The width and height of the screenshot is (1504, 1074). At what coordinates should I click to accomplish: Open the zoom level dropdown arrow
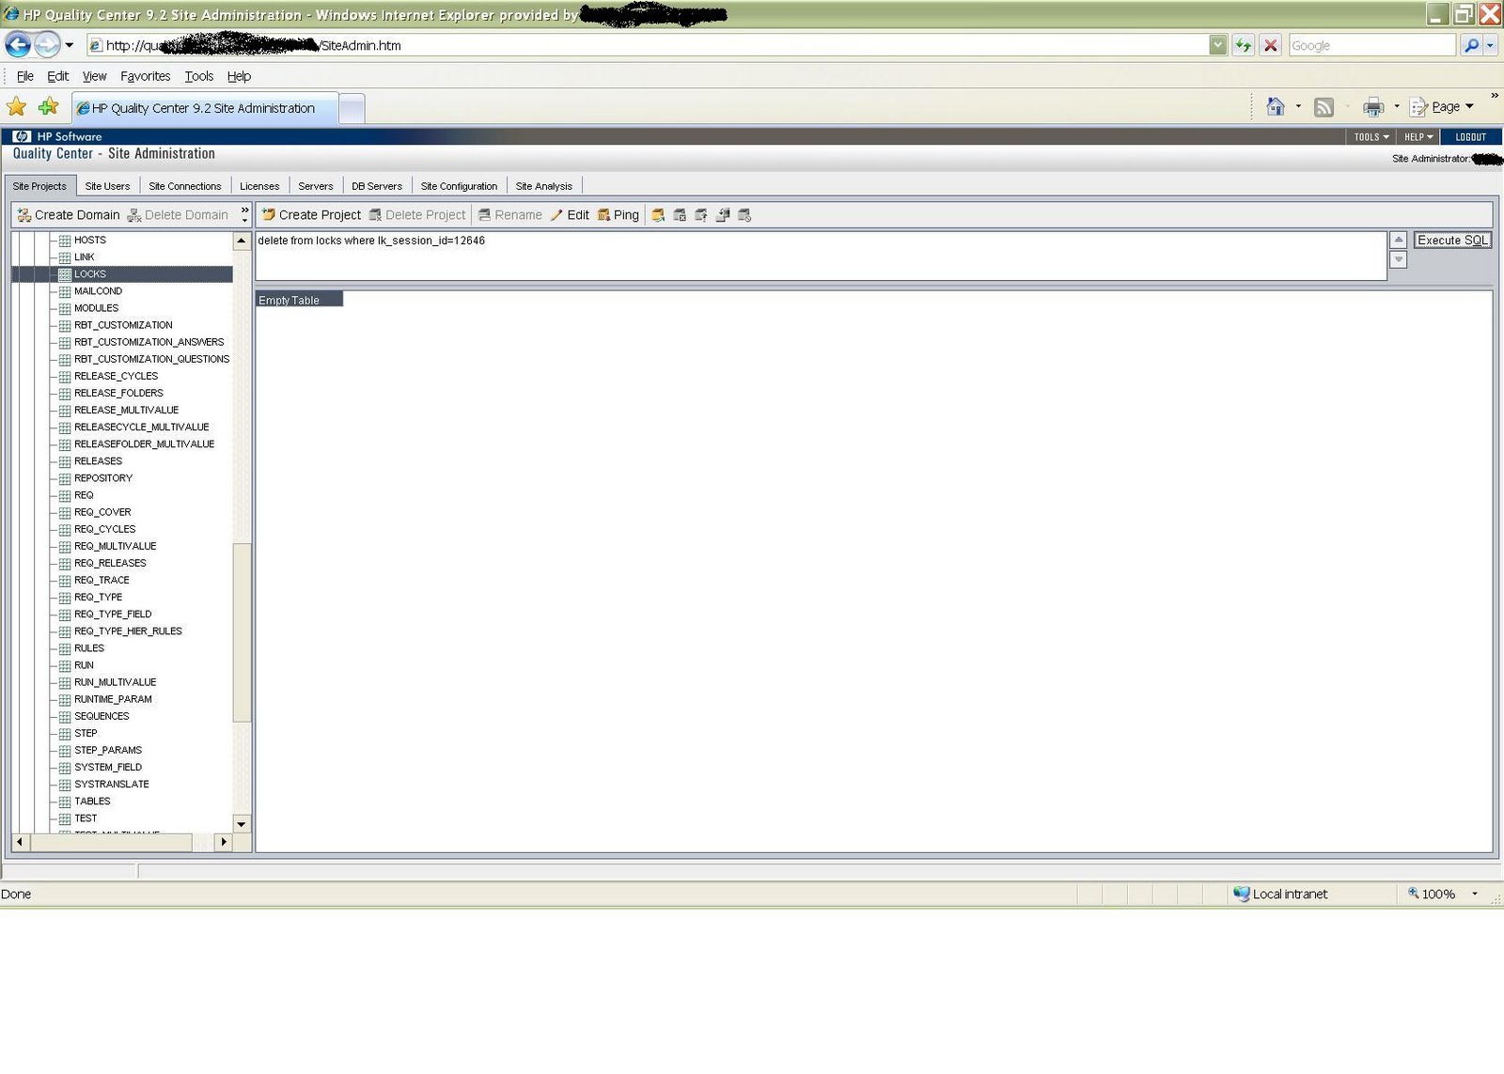(1475, 894)
